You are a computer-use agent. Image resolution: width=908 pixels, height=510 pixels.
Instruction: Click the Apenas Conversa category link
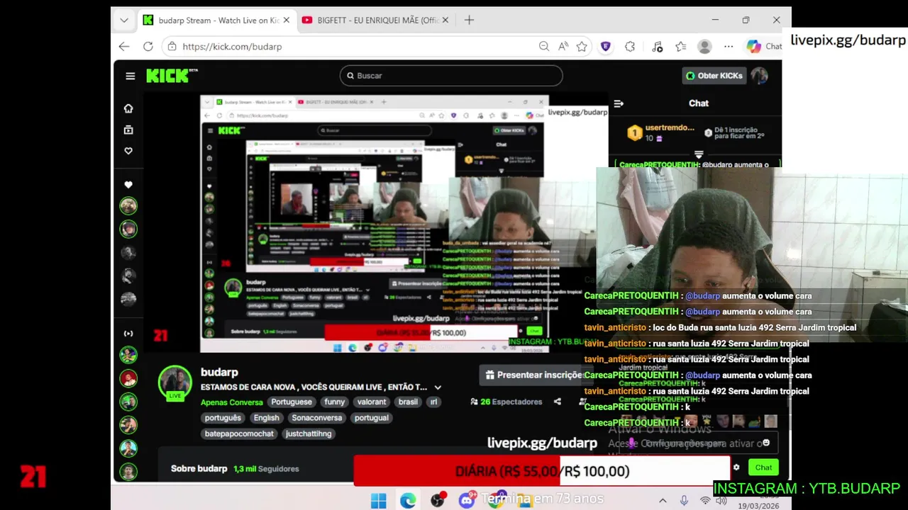click(232, 402)
